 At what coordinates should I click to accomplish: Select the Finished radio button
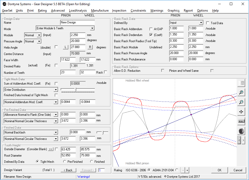pos(91,161)
